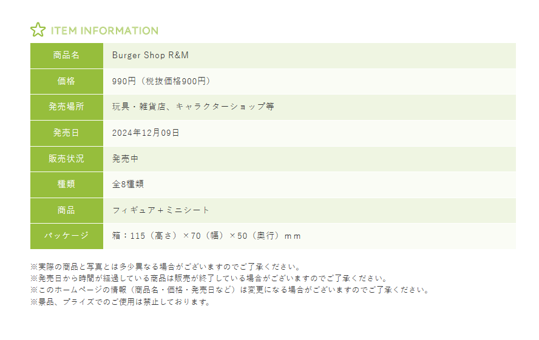The width and height of the screenshot is (539, 340).
Task: Select the 発売日 header cell
Action: (x=67, y=133)
